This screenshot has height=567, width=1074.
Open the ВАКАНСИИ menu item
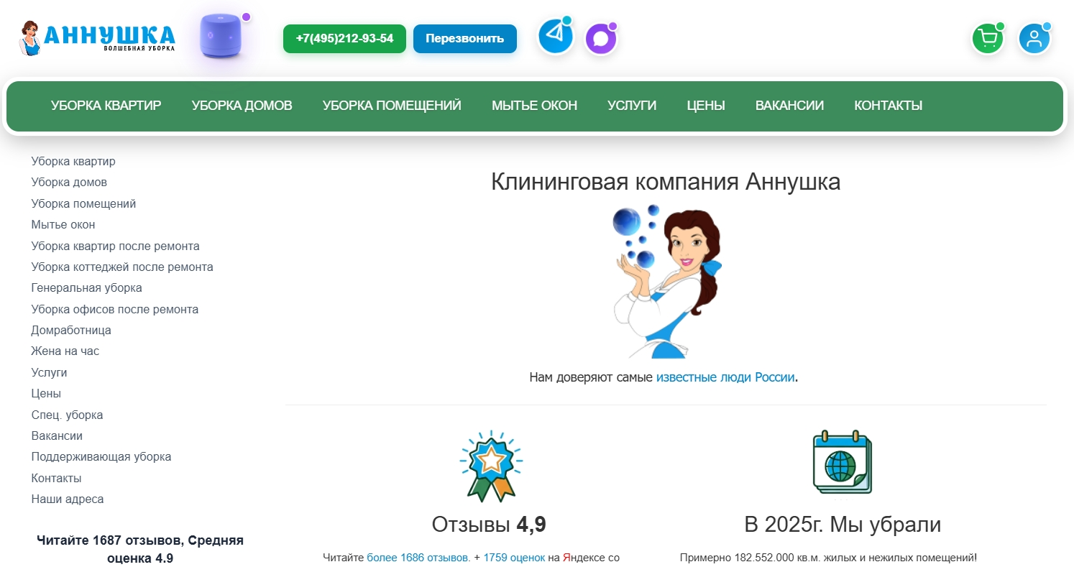pyautogui.click(x=789, y=106)
